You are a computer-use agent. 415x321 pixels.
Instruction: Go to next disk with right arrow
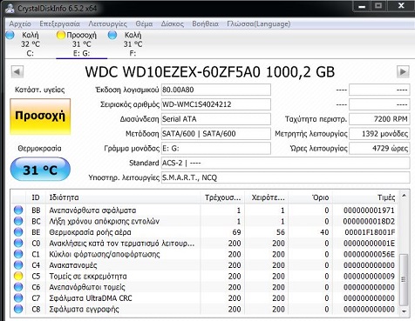click(403, 71)
